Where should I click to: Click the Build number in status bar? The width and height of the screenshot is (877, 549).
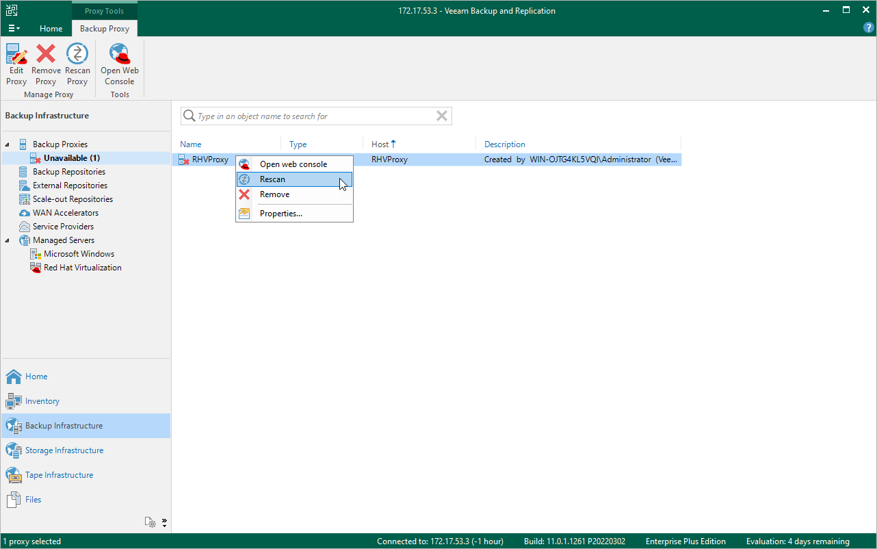coord(575,541)
